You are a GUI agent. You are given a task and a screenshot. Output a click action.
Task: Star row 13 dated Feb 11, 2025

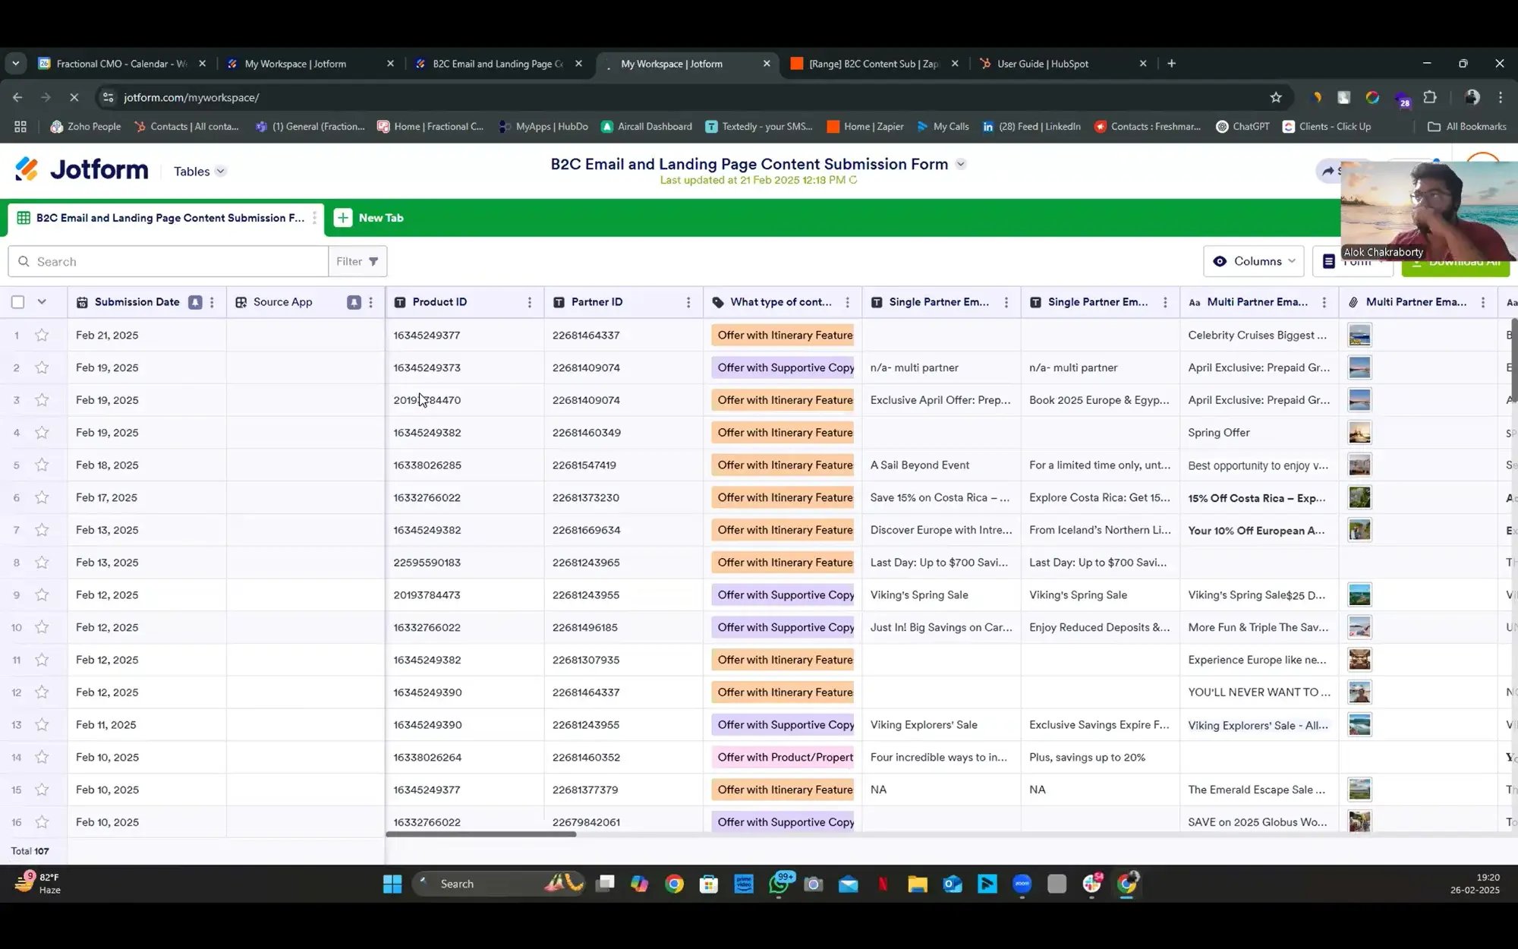pos(42,724)
